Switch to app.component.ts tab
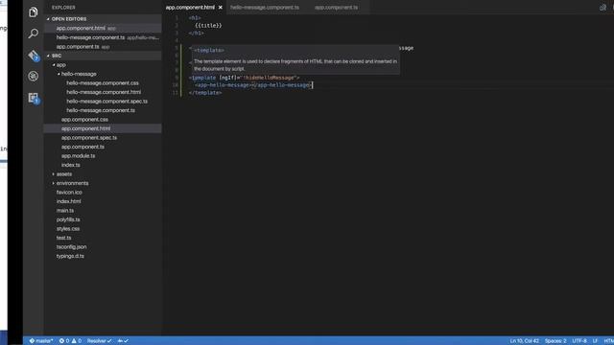The width and height of the screenshot is (614, 345). tap(336, 8)
